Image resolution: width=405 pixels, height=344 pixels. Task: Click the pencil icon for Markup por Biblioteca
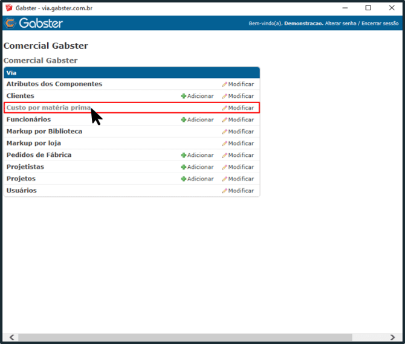coord(225,132)
